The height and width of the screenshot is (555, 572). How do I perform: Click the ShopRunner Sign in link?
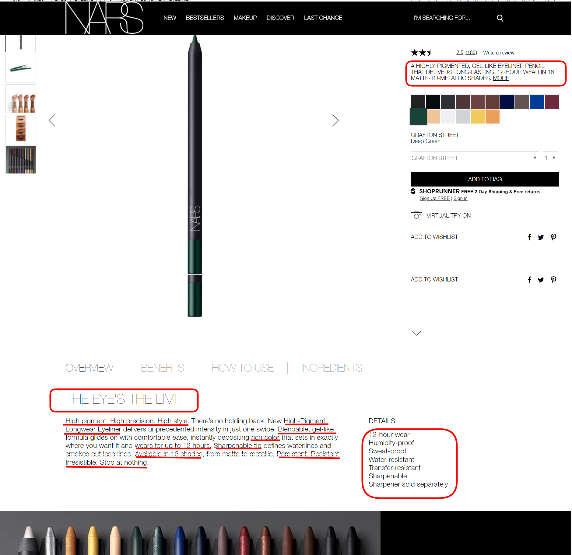click(460, 198)
